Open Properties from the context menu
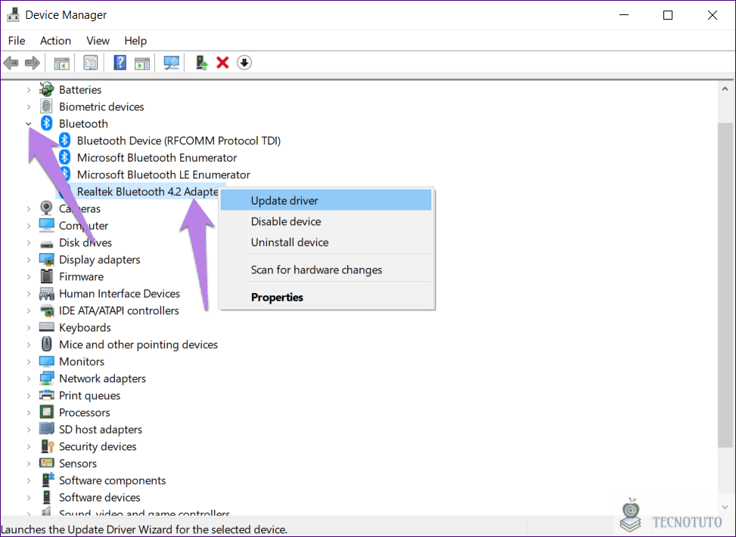 pyautogui.click(x=326, y=297)
